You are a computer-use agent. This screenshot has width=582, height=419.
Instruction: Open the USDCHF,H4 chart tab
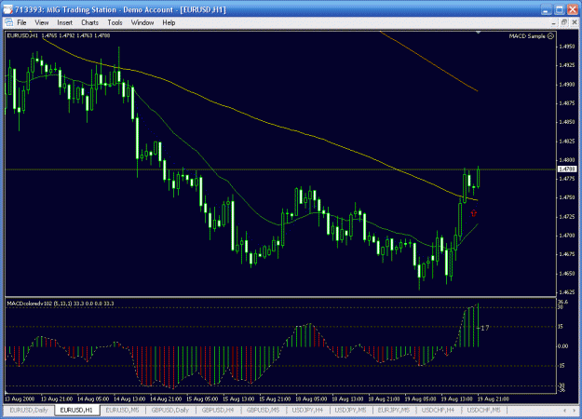click(438, 410)
